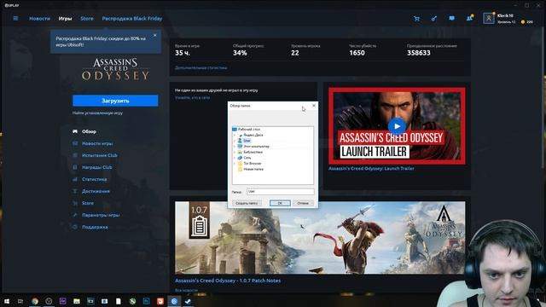
Task: Open Assassin's Creed Odyssey 1.0.7 Patch Notes link
Action: 228,281
